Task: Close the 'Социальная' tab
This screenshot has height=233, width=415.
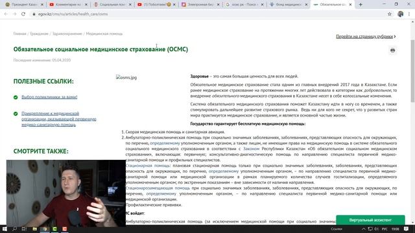Action: (x=130, y=5)
